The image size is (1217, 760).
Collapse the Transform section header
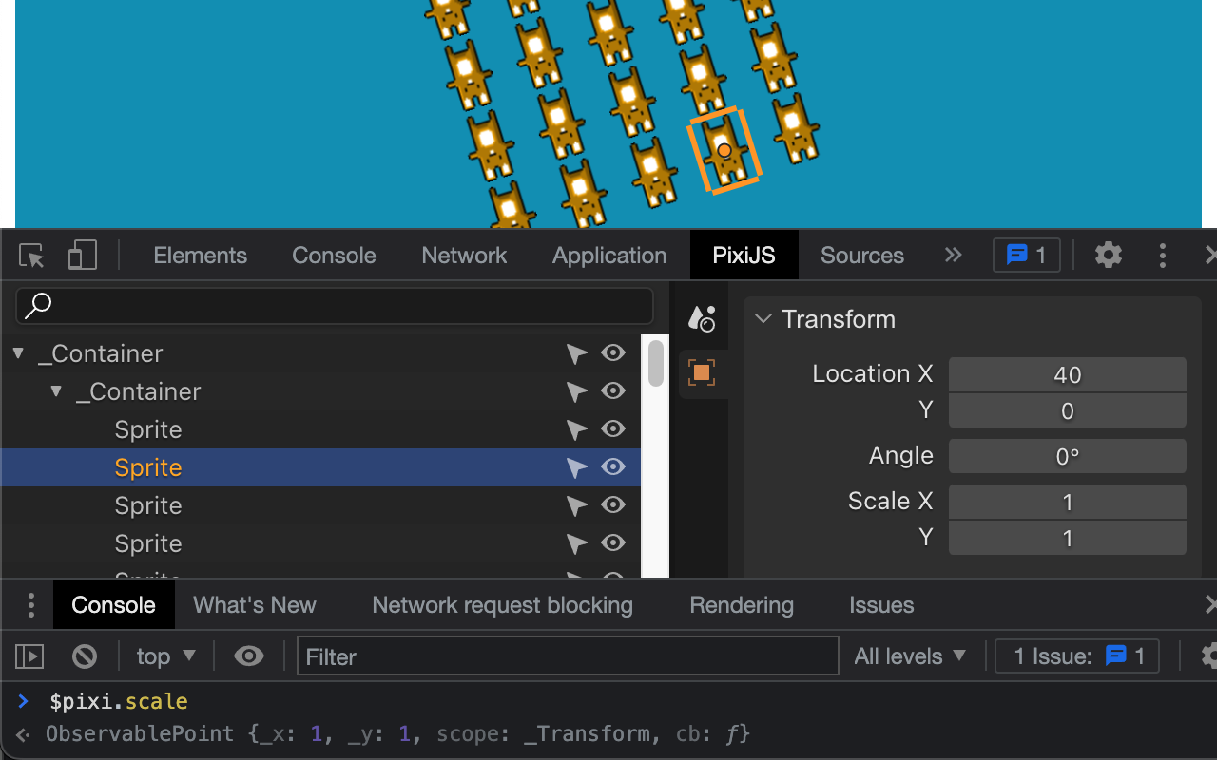coord(763,319)
